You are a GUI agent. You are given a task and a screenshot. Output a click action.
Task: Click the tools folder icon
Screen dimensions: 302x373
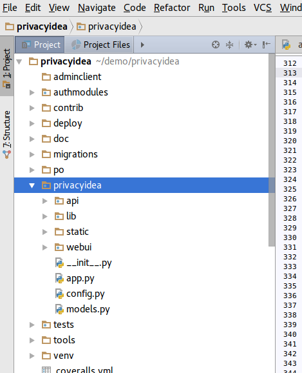pyautogui.click(x=46, y=340)
